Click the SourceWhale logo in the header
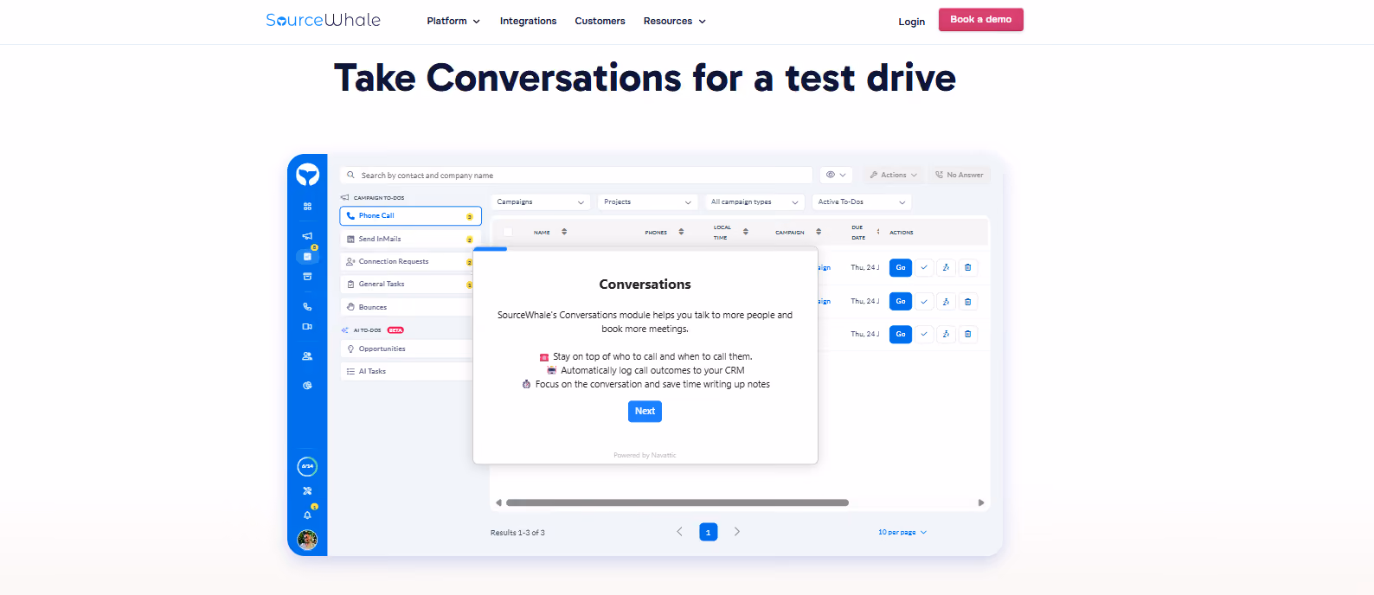 [323, 20]
